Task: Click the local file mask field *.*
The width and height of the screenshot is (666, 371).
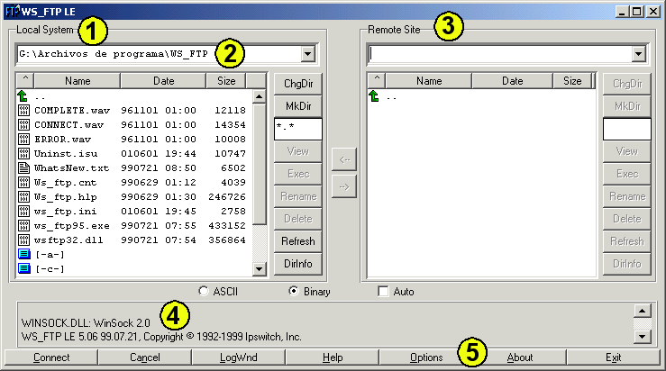Action: 298,129
